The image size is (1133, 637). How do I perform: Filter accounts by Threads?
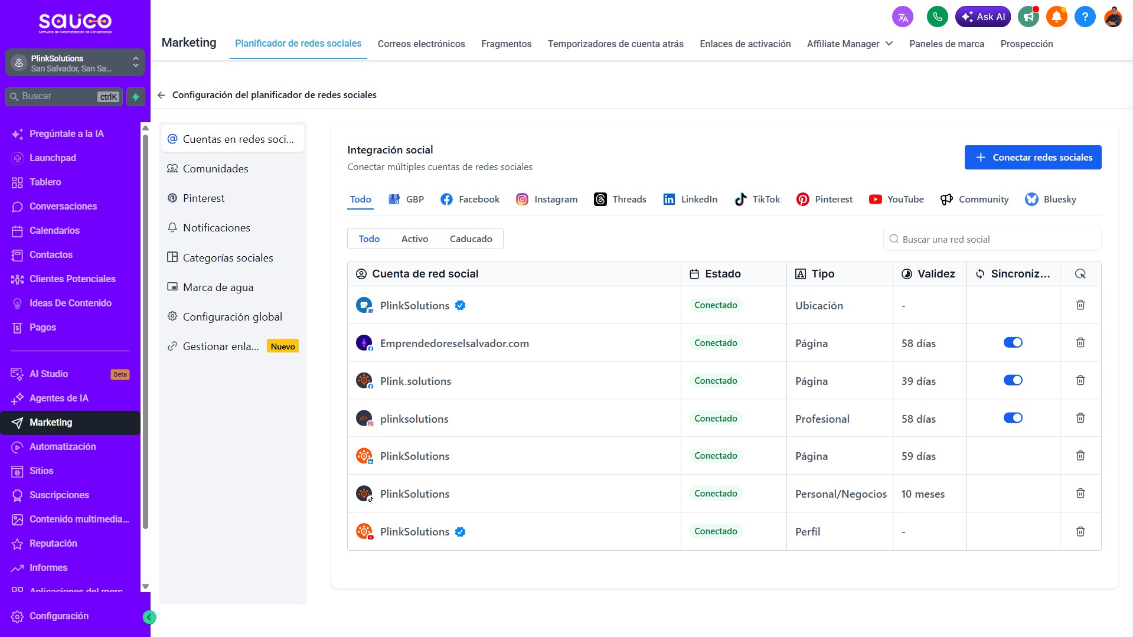pyautogui.click(x=620, y=200)
